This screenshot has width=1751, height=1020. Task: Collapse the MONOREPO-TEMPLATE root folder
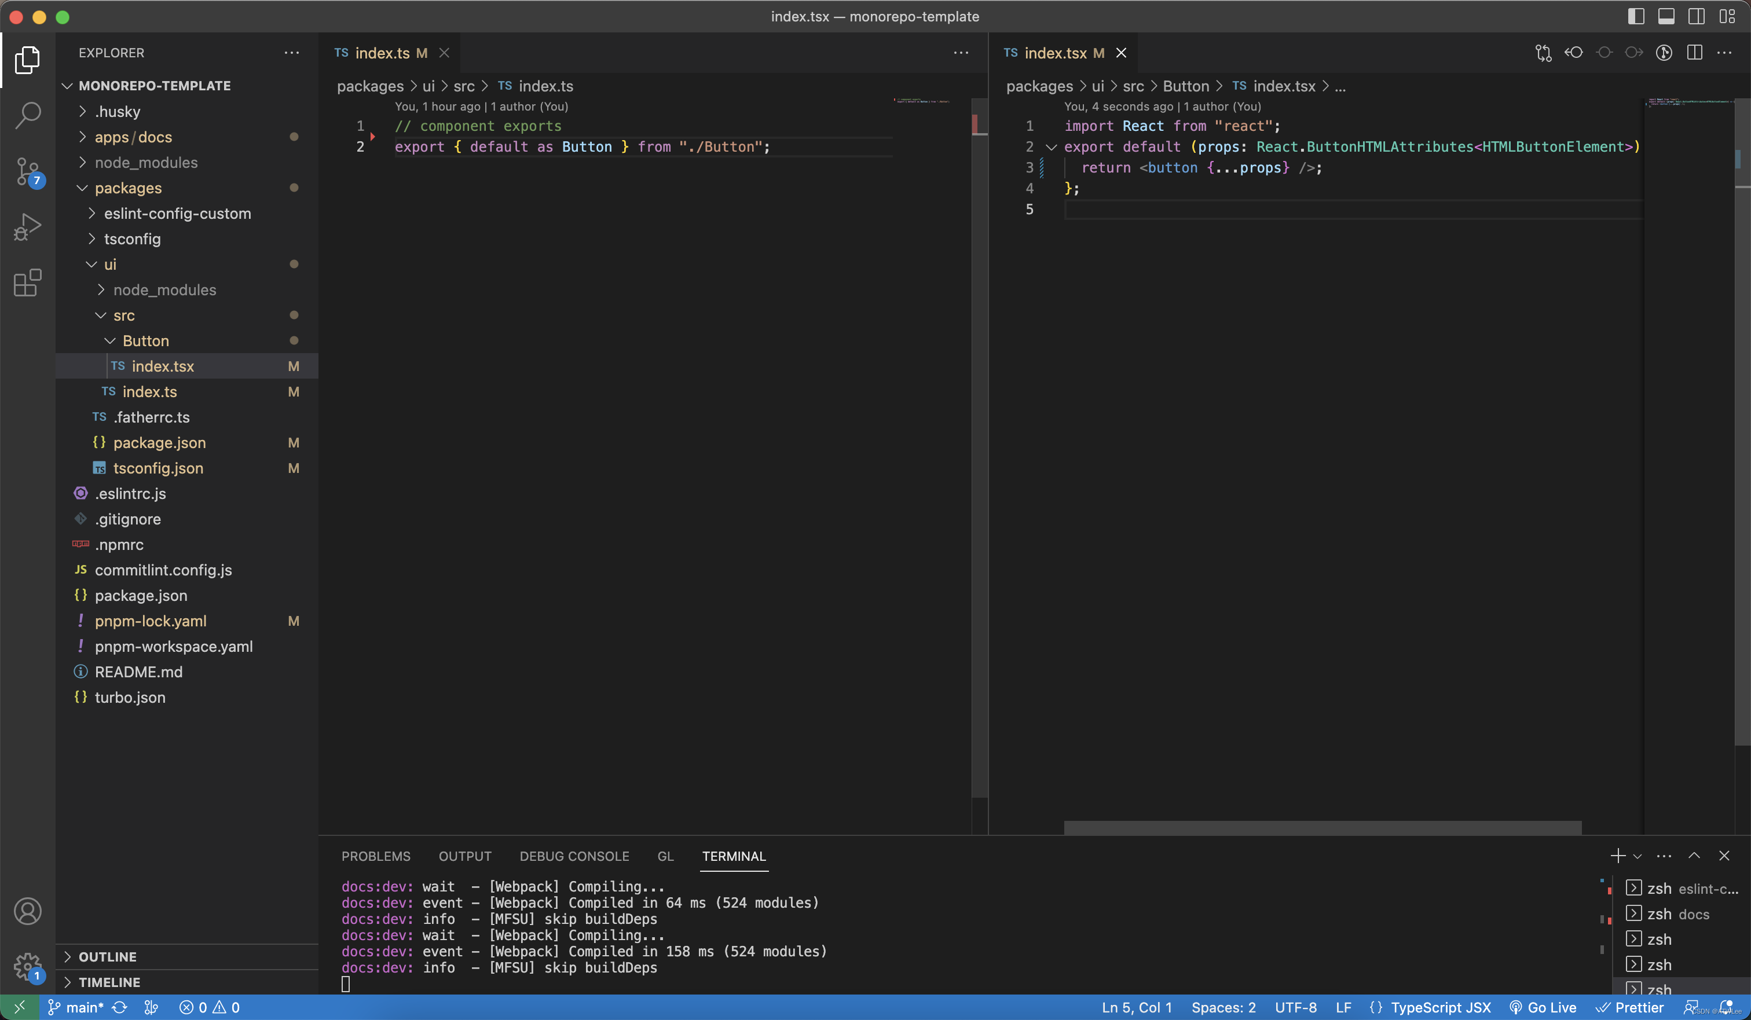tap(187, 86)
